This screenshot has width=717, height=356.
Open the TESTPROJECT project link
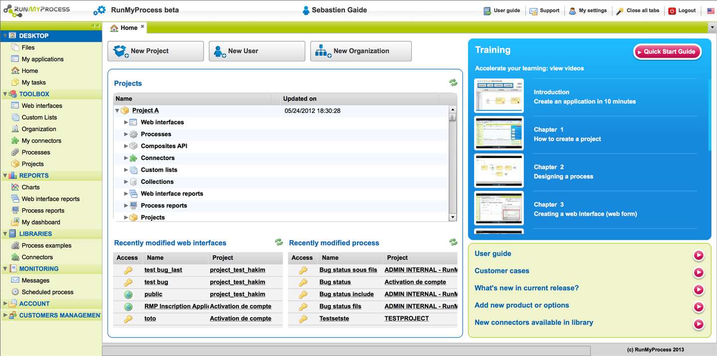click(406, 318)
